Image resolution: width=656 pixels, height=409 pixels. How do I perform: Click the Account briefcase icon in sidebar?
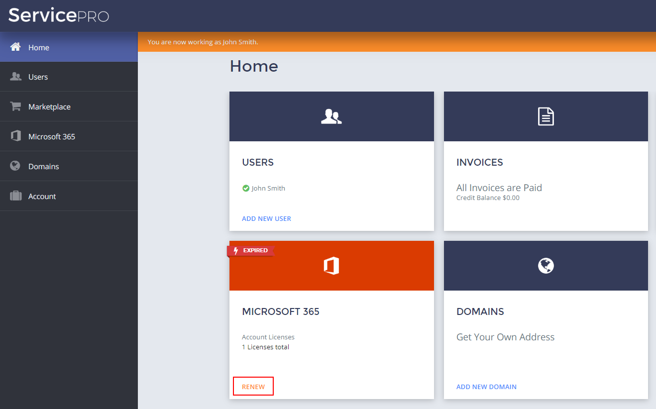click(15, 196)
